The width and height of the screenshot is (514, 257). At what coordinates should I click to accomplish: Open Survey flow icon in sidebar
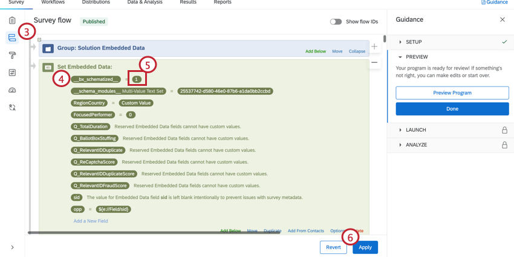(12, 37)
